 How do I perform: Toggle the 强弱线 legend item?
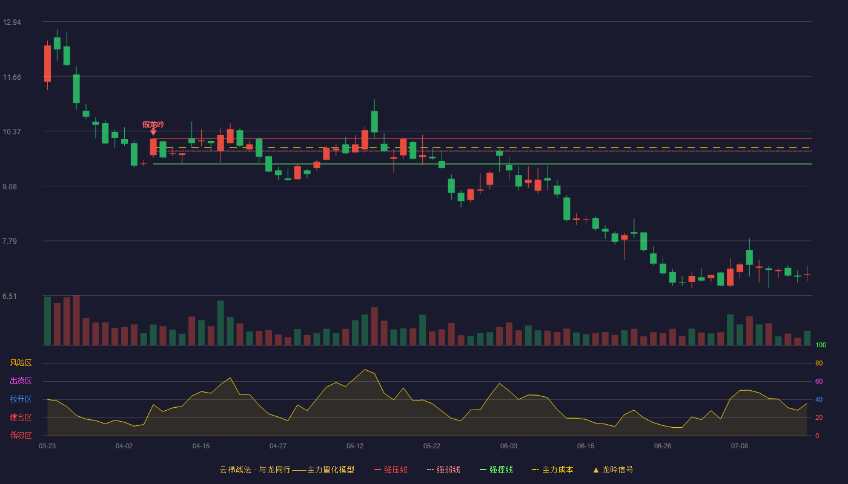tap(443, 469)
